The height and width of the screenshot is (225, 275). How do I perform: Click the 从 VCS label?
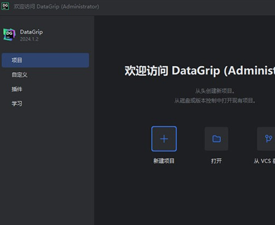264,161
